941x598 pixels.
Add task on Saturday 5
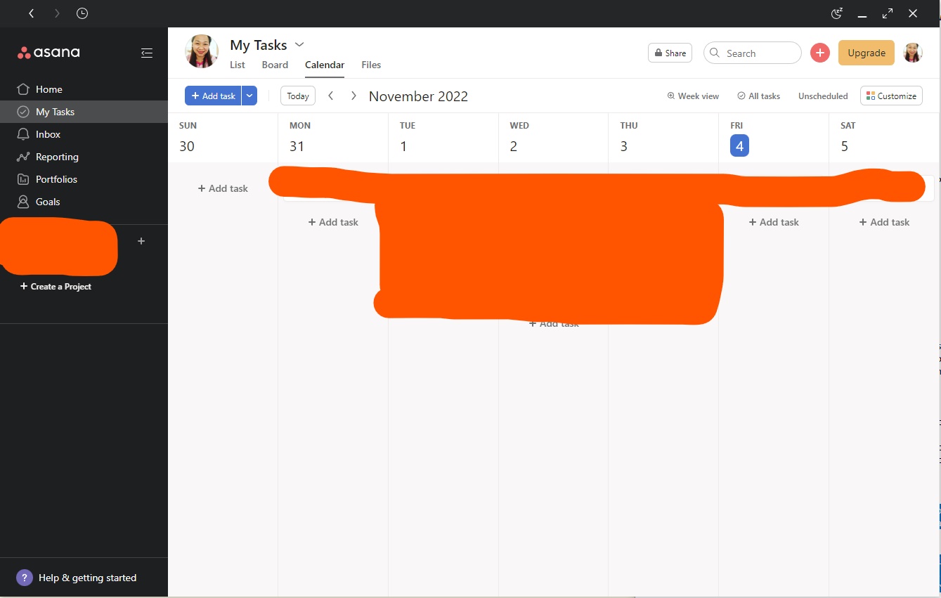pyautogui.click(x=884, y=222)
